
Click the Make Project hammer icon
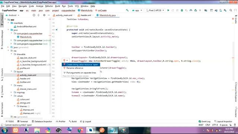click(127, 10)
